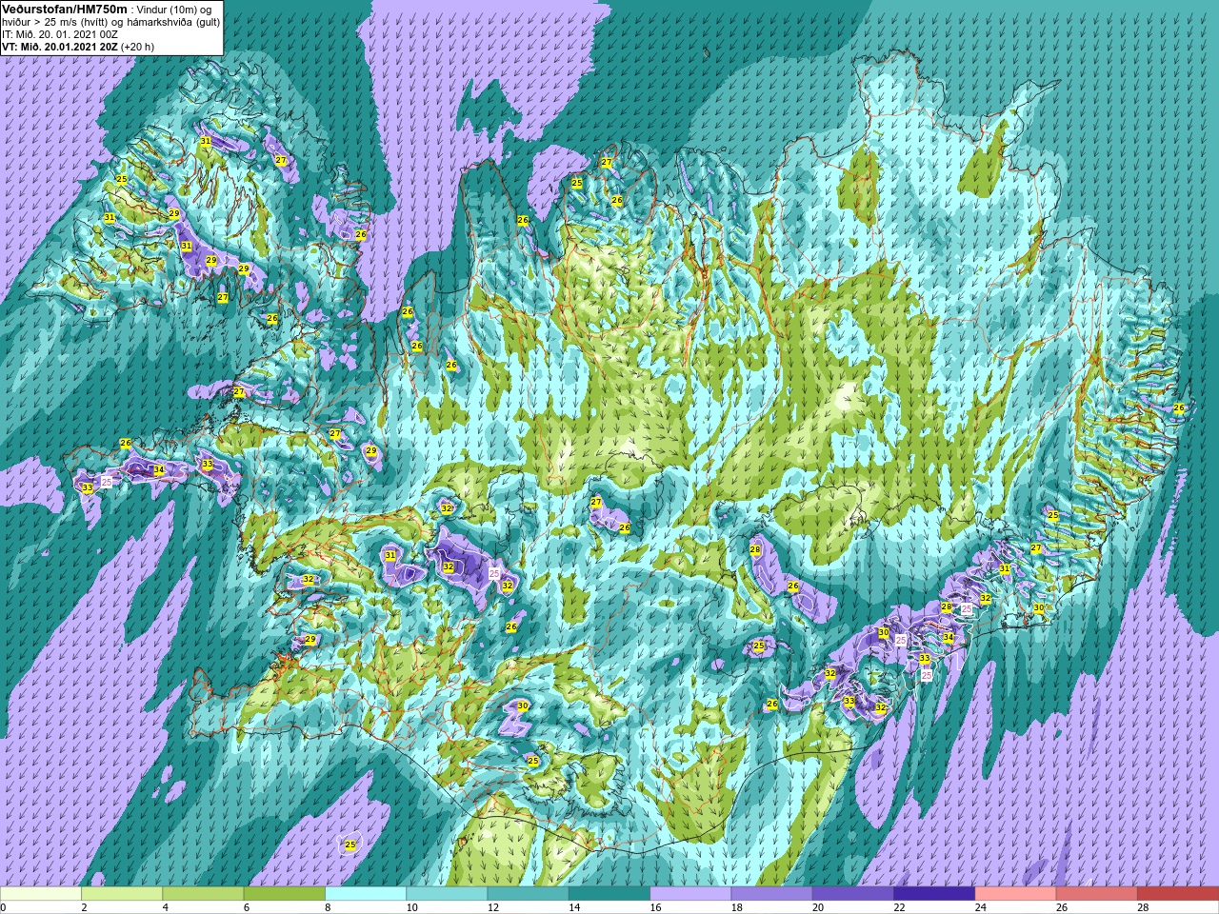Click the 0–2 m/s pale yellow legend swatch
1219x914 pixels.
point(41,894)
